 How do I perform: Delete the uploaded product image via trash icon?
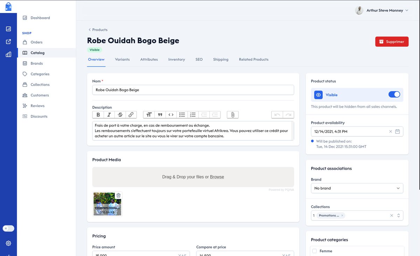[118, 195]
